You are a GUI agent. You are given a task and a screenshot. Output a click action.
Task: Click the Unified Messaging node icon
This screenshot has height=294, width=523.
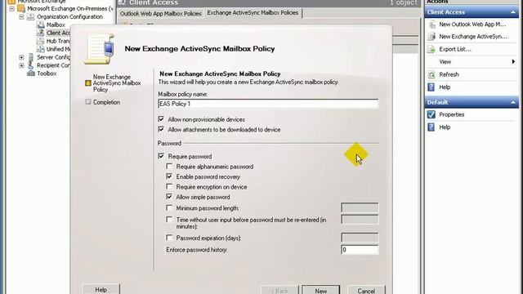click(x=41, y=49)
